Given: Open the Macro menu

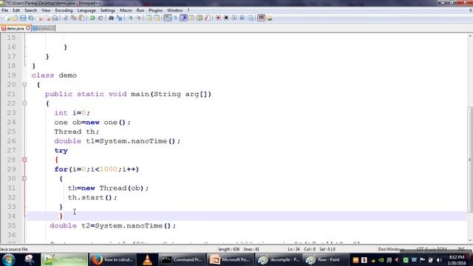Looking at the screenshot, I should point(126,10).
